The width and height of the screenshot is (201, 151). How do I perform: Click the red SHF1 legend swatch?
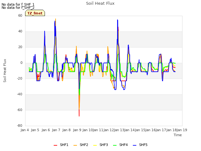coord(55,145)
